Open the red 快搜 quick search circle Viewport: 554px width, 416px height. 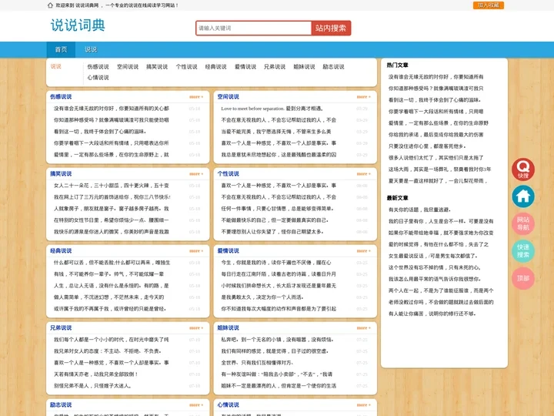click(523, 169)
